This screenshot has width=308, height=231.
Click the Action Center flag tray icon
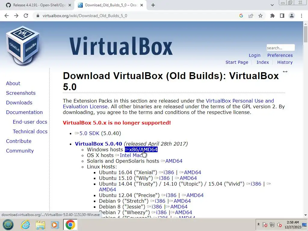[x=265, y=224]
